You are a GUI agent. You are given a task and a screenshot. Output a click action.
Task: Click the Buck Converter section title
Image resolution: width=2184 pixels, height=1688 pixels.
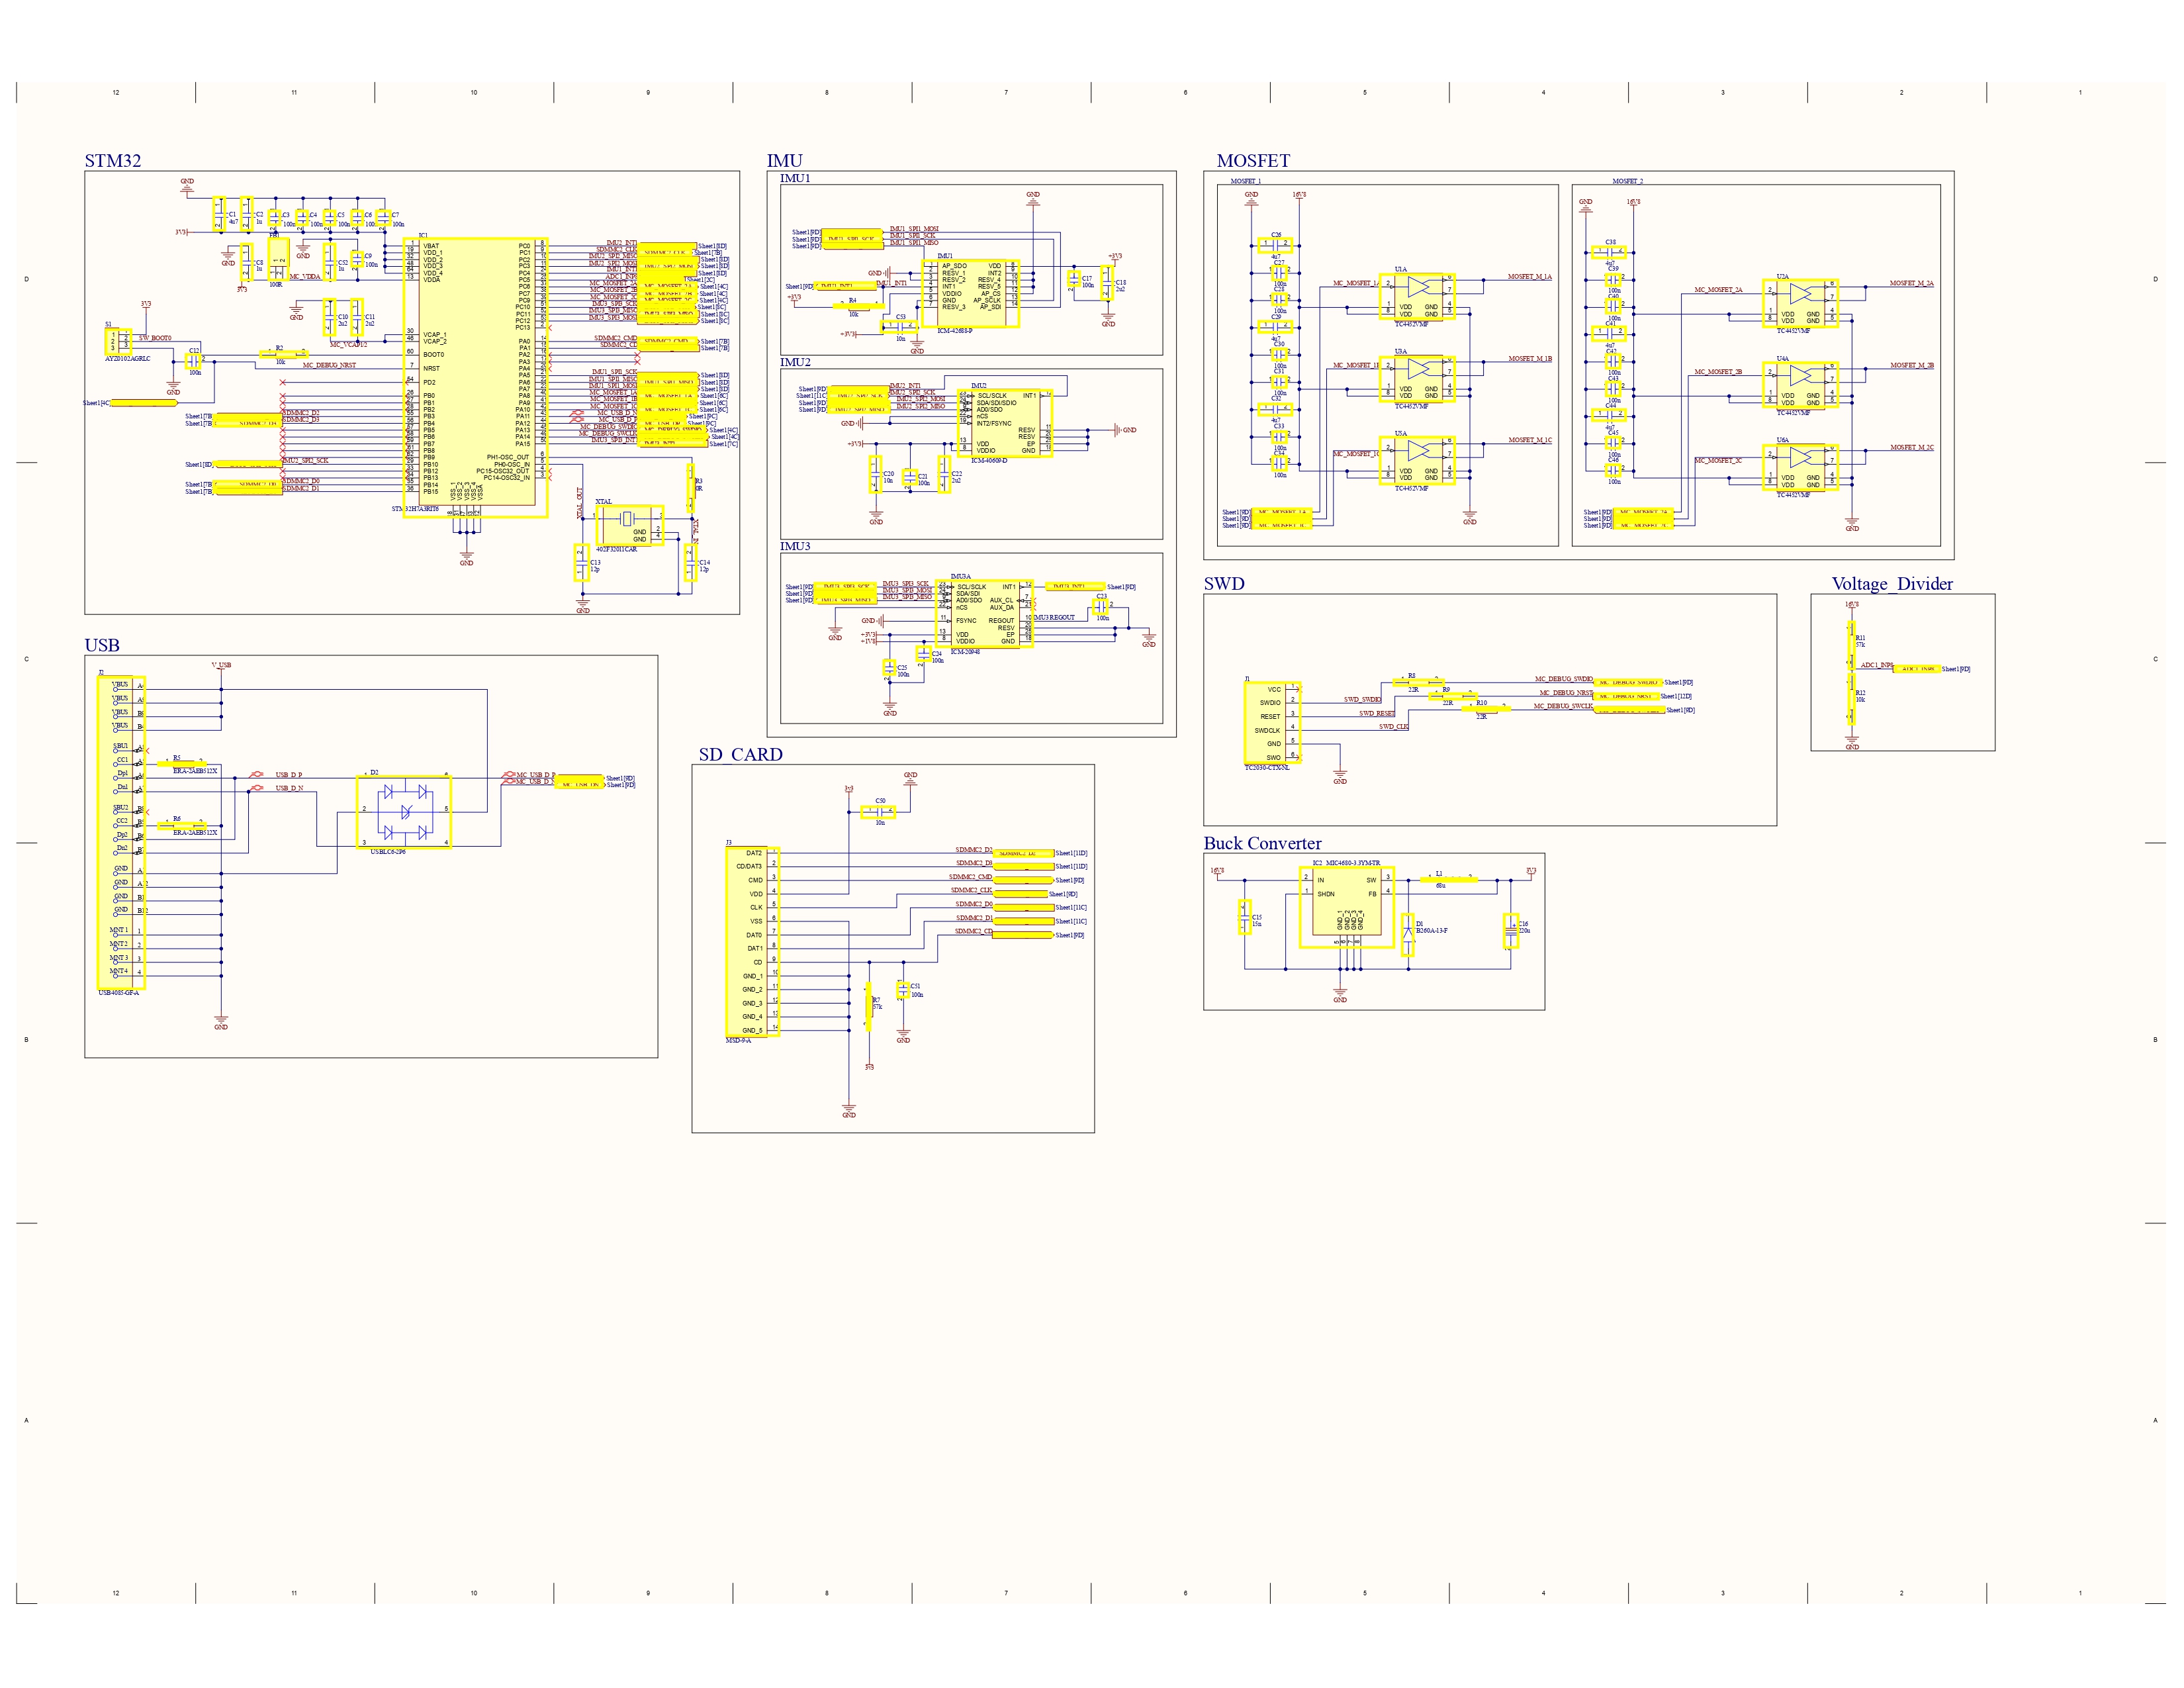(1262, 843)
